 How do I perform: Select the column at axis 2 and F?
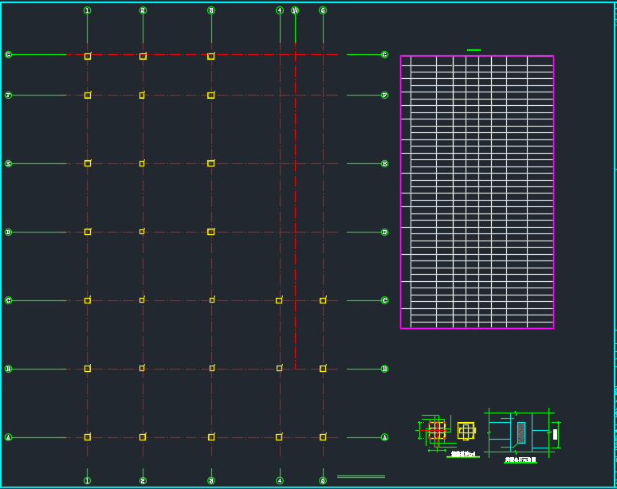[x=142, y=95]
